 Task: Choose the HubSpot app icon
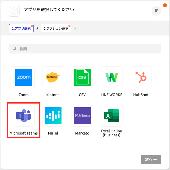coord(141,77)
